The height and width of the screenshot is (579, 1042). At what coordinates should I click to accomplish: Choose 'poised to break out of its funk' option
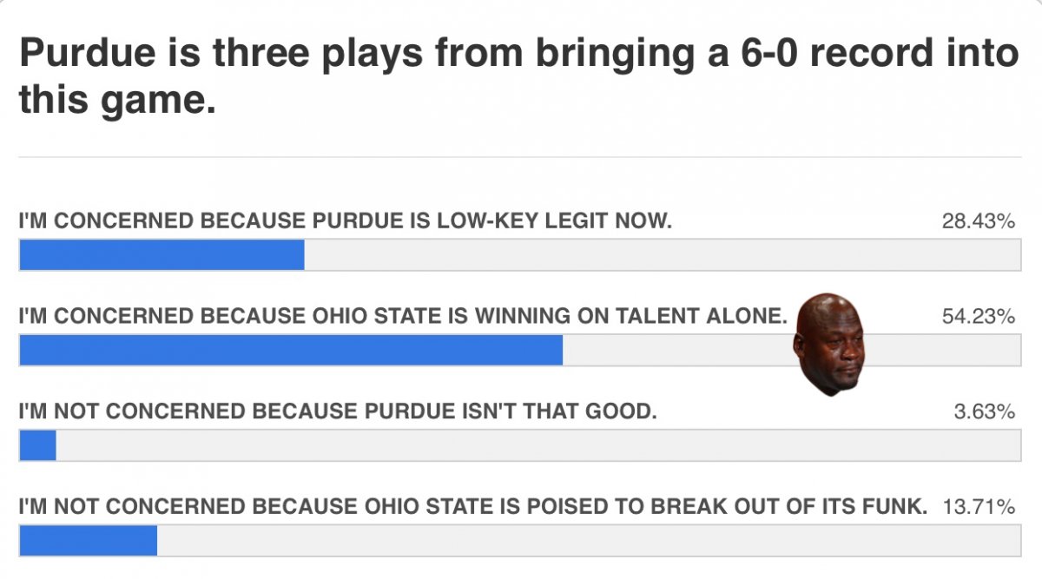[473, 506]
